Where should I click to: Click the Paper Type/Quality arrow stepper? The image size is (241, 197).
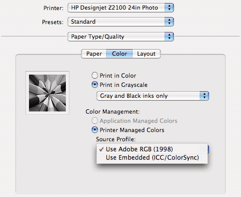(169, 36)
